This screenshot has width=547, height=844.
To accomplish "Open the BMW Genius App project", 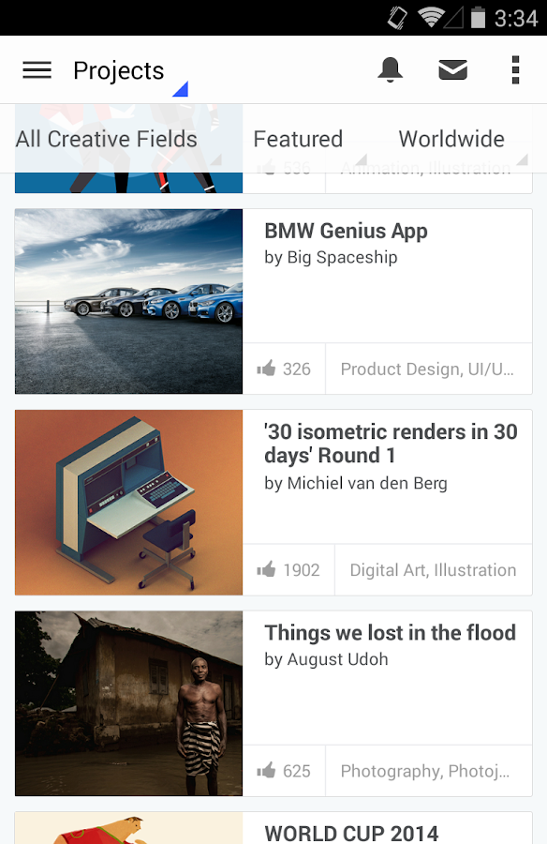I will click(345, 231).
